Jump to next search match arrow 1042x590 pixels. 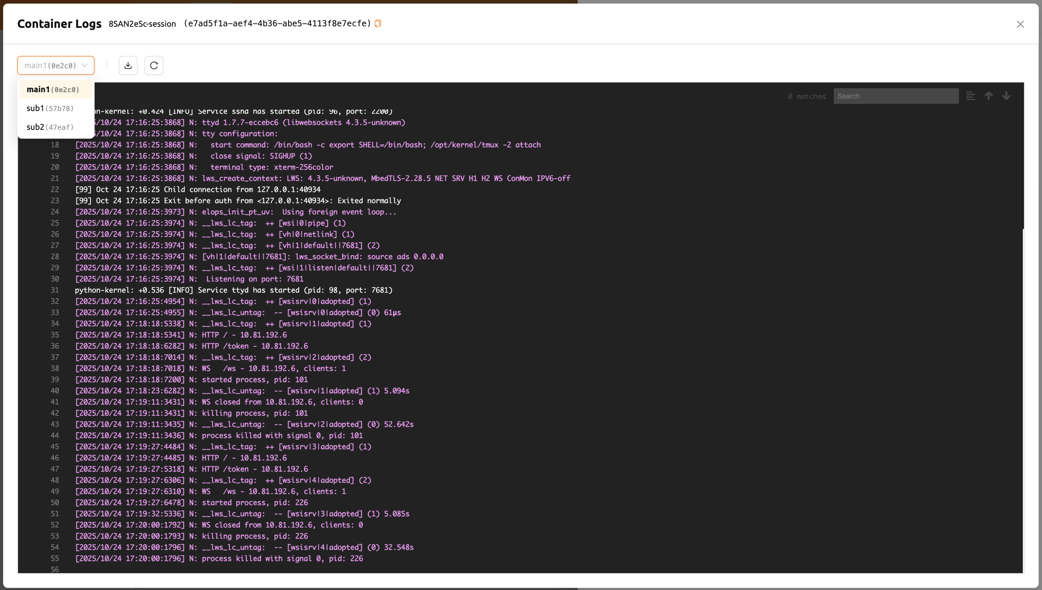pos(1006,96)
